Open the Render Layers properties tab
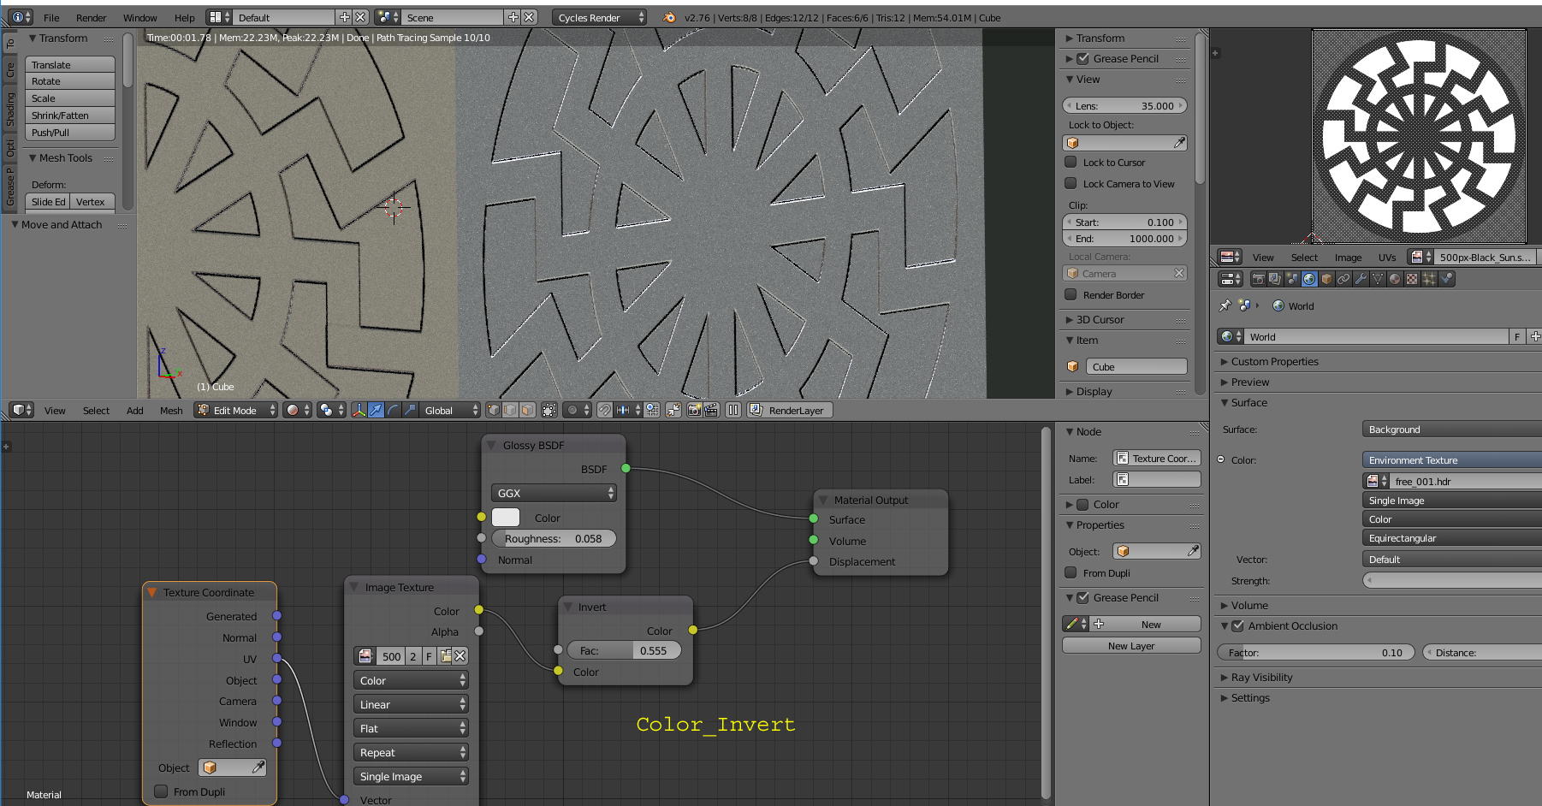This screenshot has height=806, width=1542. click(x=1275, y=279)
